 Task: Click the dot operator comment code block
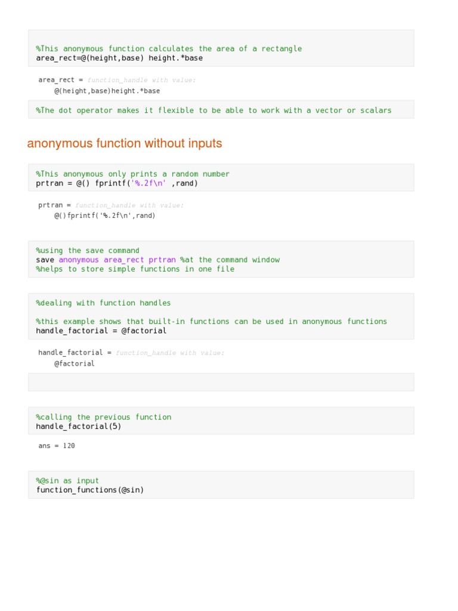click(x=213, y=110)
